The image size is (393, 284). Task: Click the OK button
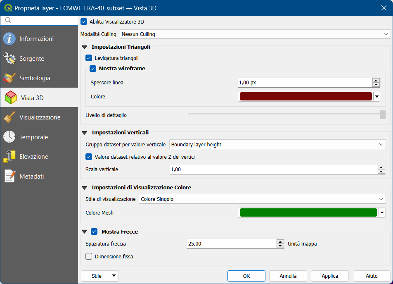(246, 276)
